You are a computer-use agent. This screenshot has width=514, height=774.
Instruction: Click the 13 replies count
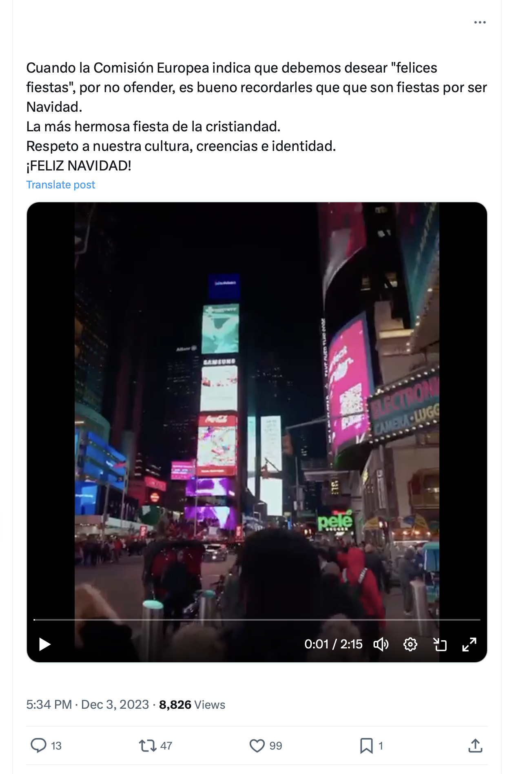coord(56,746)
